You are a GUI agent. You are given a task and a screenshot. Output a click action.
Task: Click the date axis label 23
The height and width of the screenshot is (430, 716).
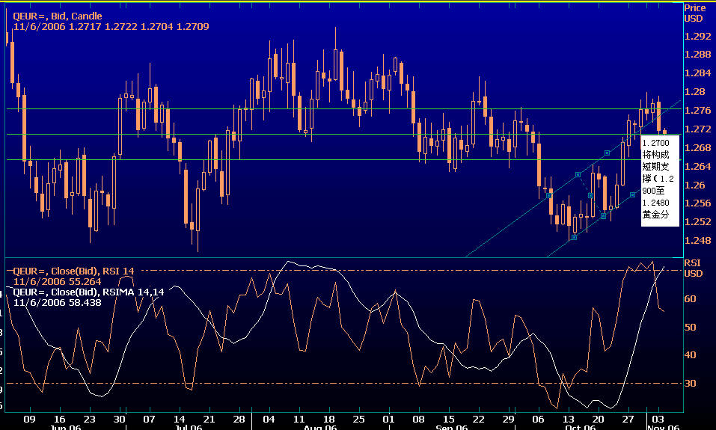(x=90, y=420)
